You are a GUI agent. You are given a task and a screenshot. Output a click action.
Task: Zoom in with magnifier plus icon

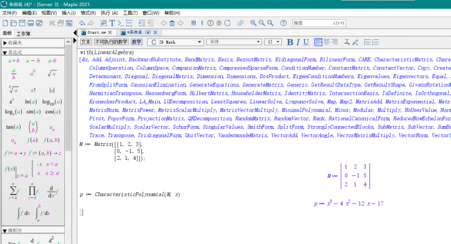tap(253, 23)
